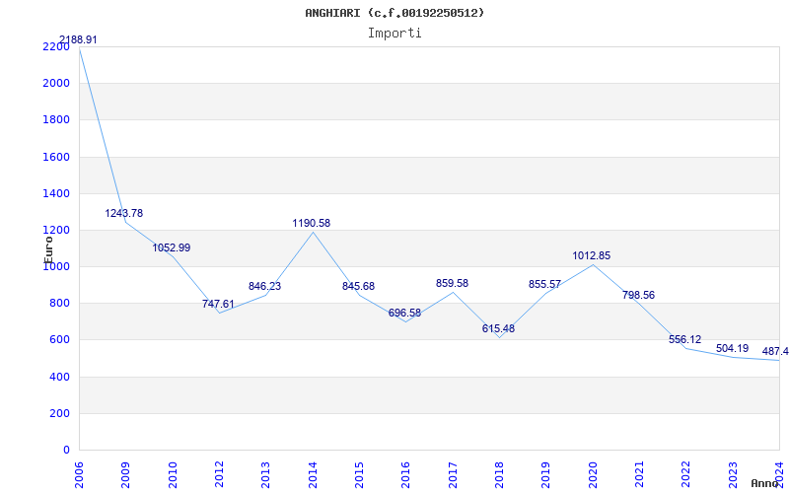789x493 pixels.
Task: Click the 1200 y-axis tick label
Action: pyautogui.click(x=56, y=231)
